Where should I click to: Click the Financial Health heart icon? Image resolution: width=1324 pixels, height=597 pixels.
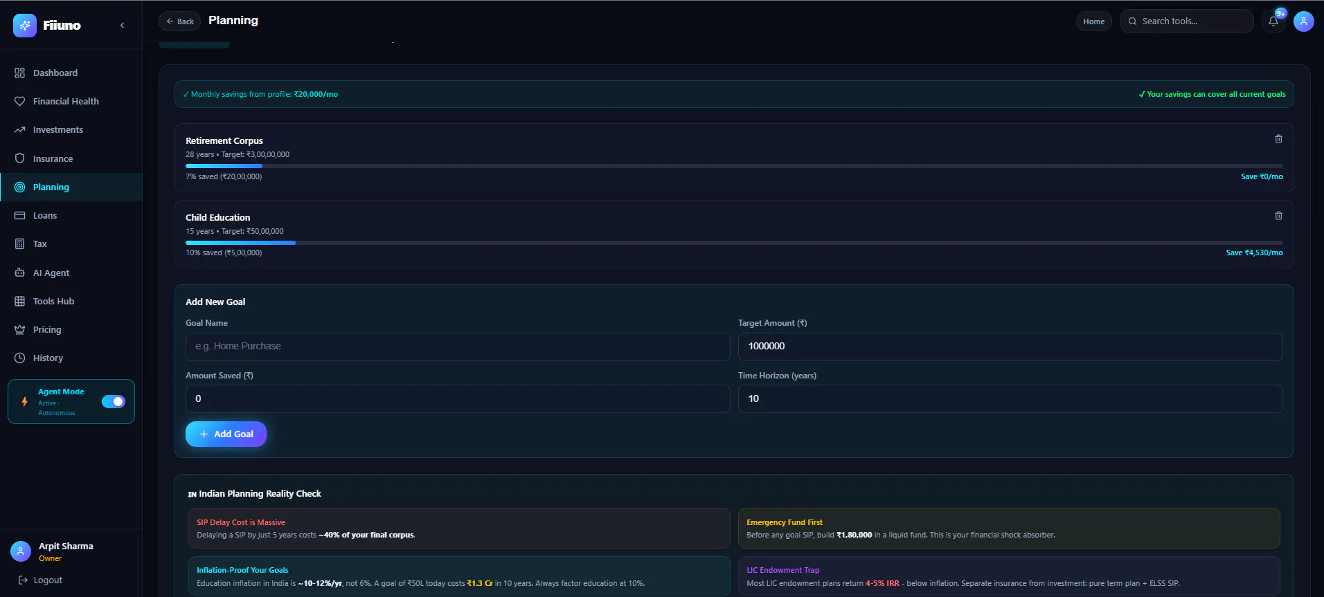pyautogui.click(x=19, y=101)
